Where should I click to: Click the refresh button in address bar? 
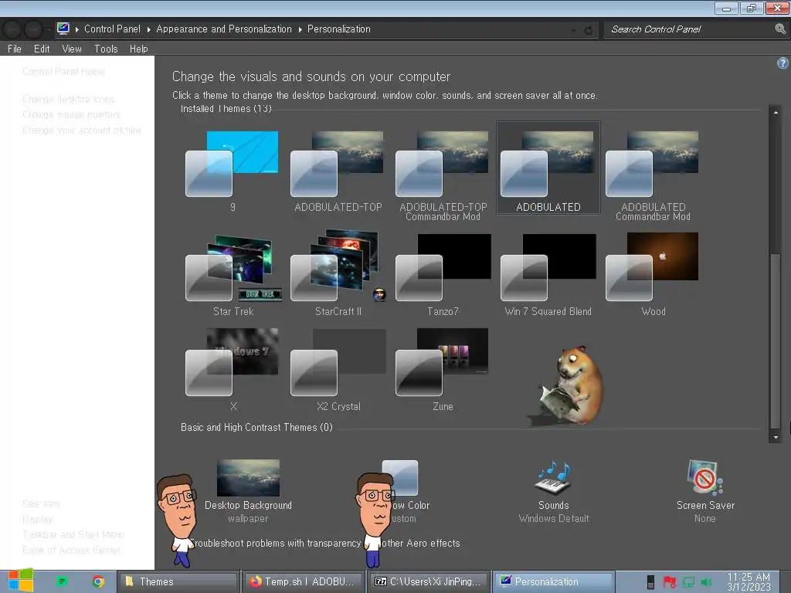[x=588, y=30]
